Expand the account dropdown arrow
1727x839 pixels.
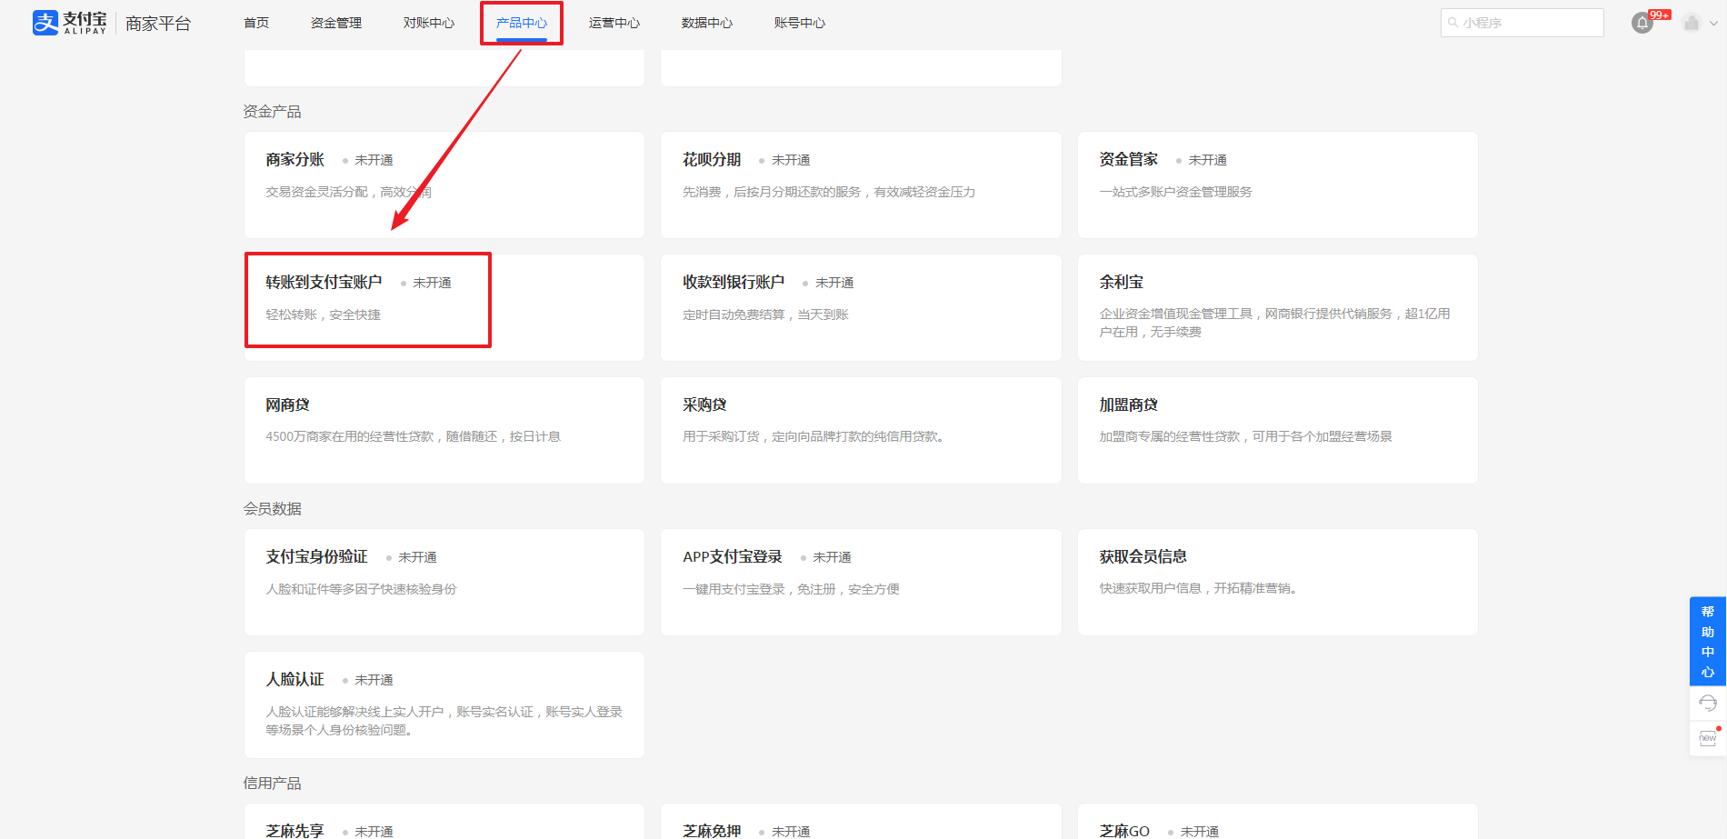1713,24
